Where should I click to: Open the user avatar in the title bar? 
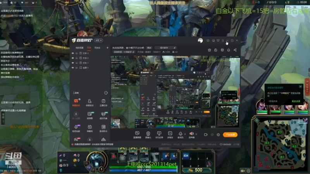[200, 41]
